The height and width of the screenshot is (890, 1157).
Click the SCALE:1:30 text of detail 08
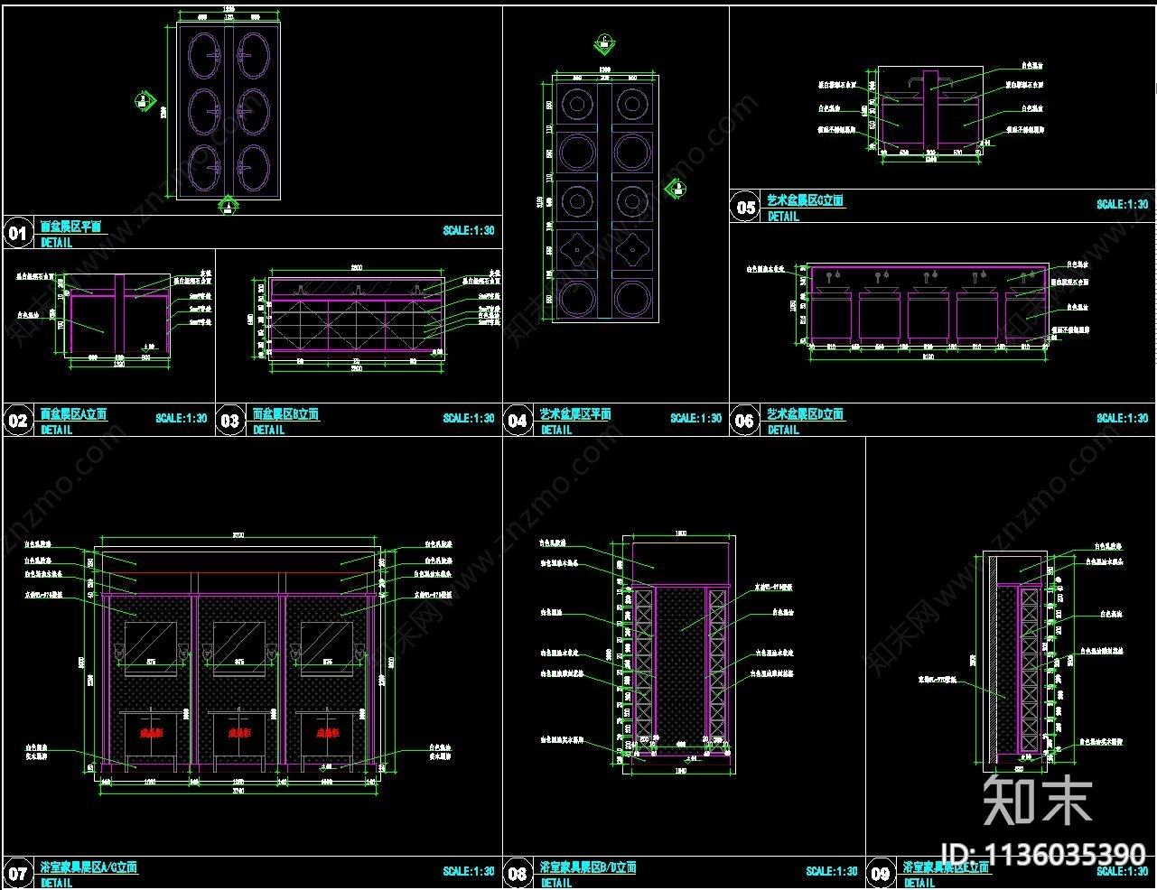pos(832,872)
